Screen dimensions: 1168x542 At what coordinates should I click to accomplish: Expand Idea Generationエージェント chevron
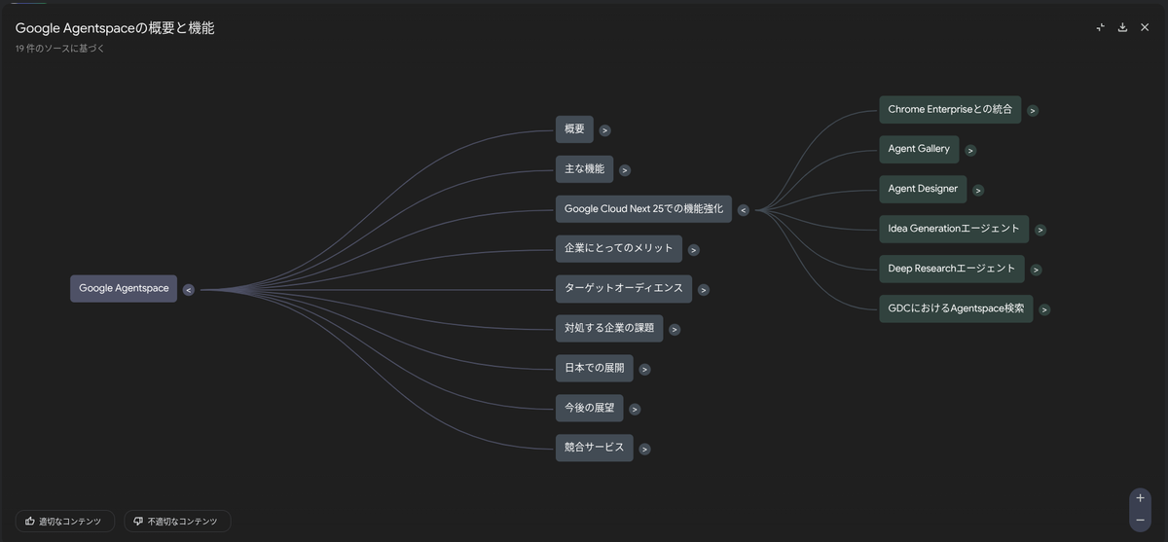[x=1040, y=230]
